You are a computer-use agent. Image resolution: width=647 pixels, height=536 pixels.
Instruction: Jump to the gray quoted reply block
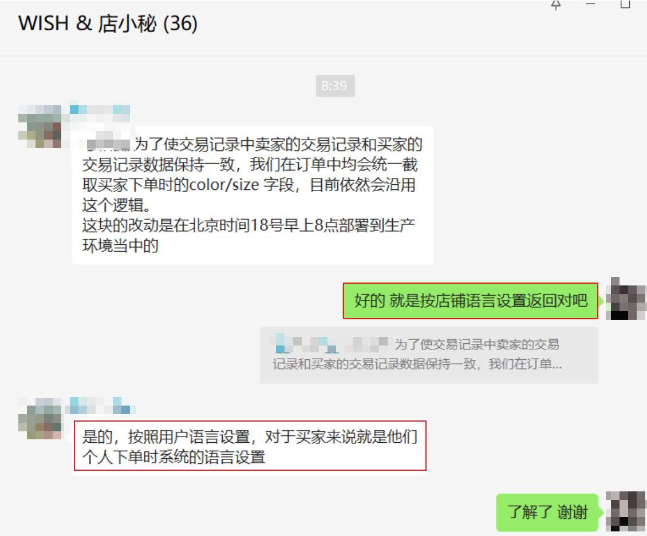pos(429,355)
